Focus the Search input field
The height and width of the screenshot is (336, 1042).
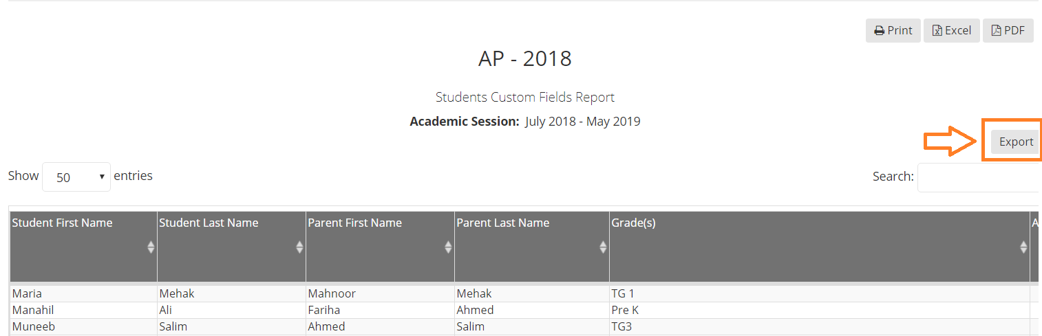[x=978, y=177]
